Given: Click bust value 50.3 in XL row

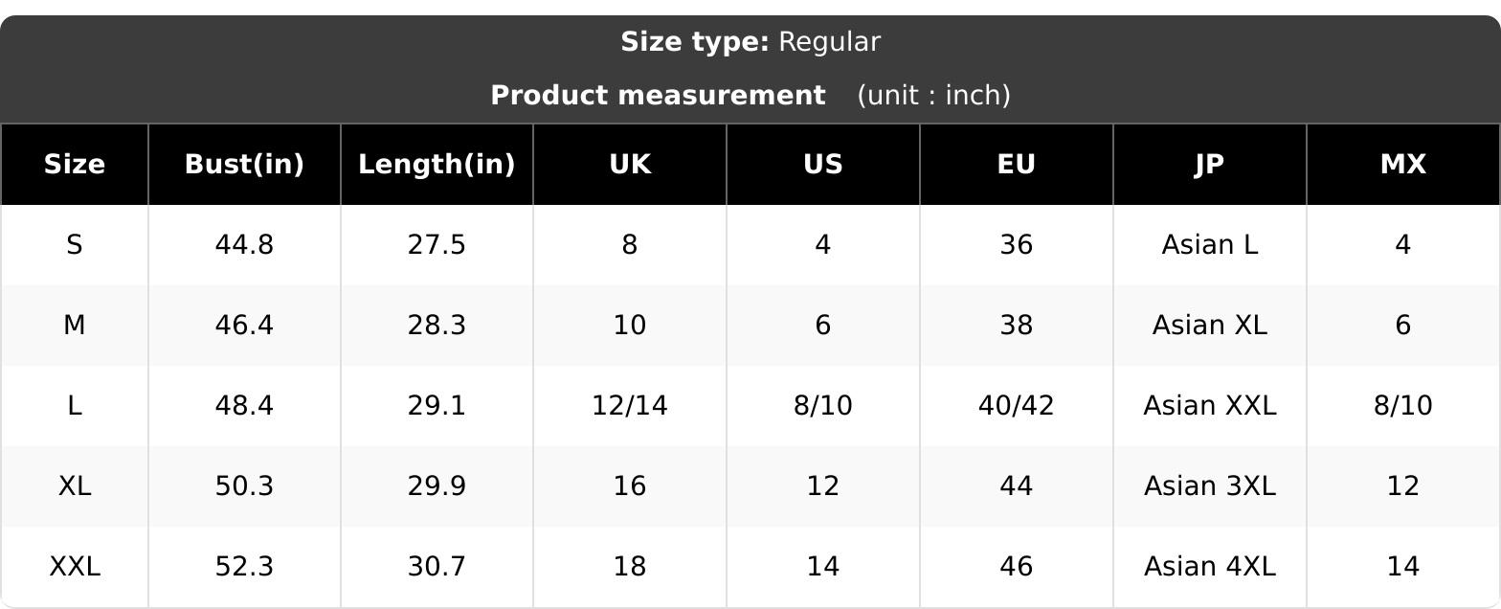Looking at the screenshot, I should point(244,486).
